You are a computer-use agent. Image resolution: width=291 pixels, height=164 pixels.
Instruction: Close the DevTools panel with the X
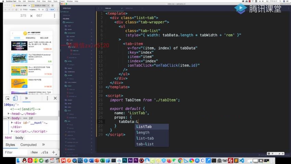coord(55,98)
